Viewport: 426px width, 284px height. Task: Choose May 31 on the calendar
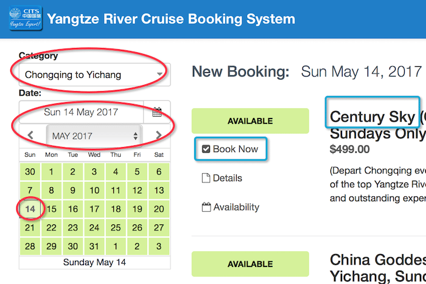[94, 246]
